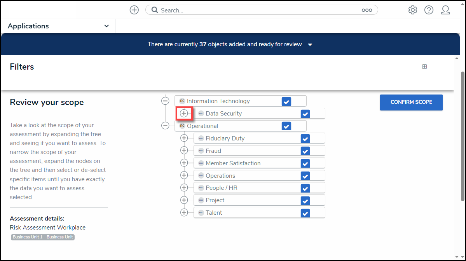The image size is (466, 261).
Task: Click the RC icon beside Information Technology
Action: coord(182,101)
